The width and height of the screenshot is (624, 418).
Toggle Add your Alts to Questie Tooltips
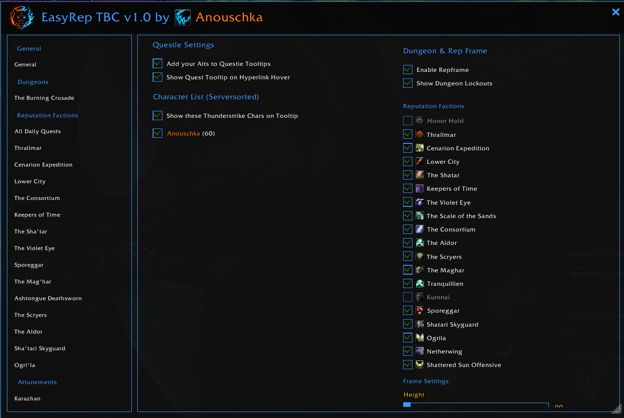click(158, 64)
